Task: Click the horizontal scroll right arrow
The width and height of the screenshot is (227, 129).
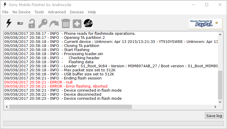Action: (215, 107)
